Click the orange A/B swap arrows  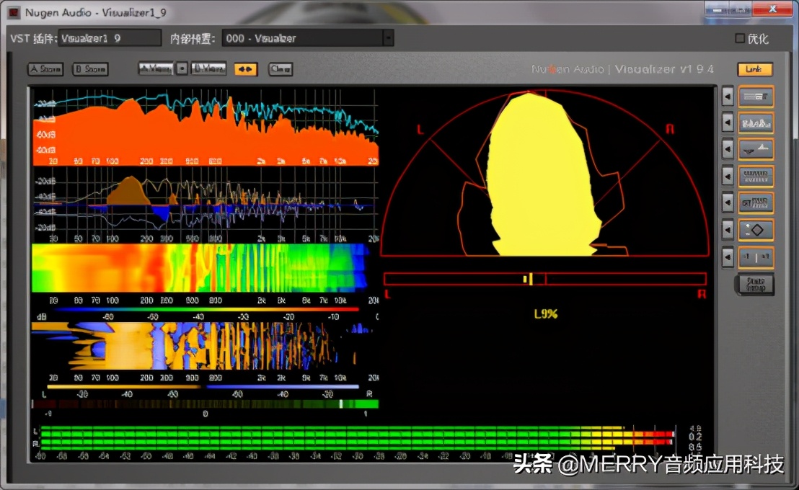coord(246,68)
